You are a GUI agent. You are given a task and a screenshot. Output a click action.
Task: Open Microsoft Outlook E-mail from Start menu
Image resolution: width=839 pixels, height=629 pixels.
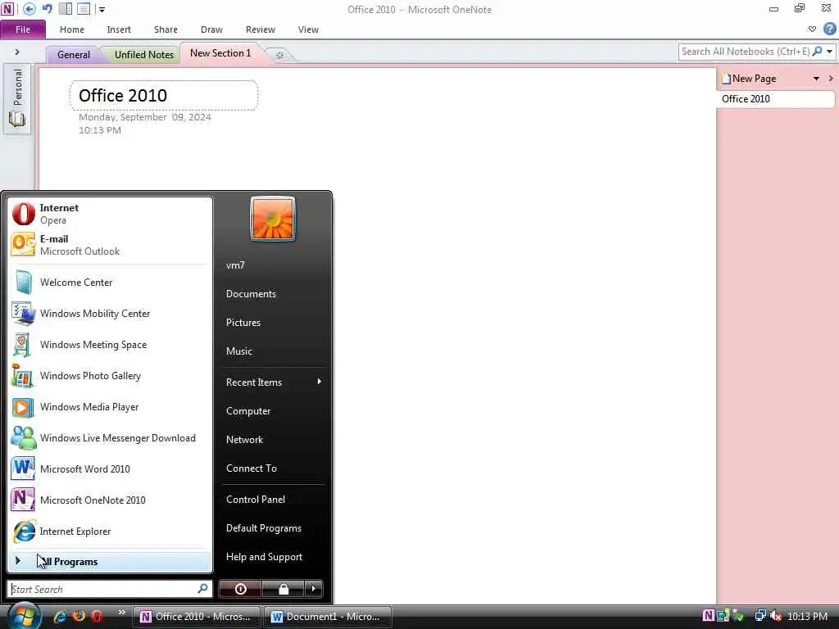pos(109,245)
